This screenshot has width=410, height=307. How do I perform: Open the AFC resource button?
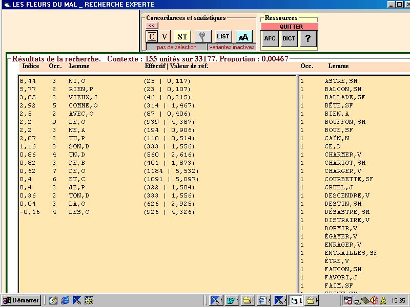(x=270, y=38)
